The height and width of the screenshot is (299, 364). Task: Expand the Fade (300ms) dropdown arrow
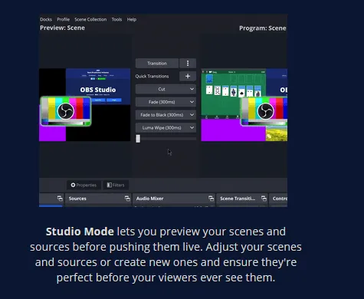(x=192, y=102)
